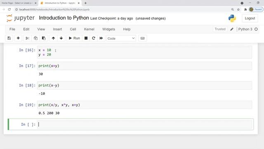The height and width of the screenshot is (149, 264).
Task: Open the browser extensions puzzle icon
Action: coord(245,10)
